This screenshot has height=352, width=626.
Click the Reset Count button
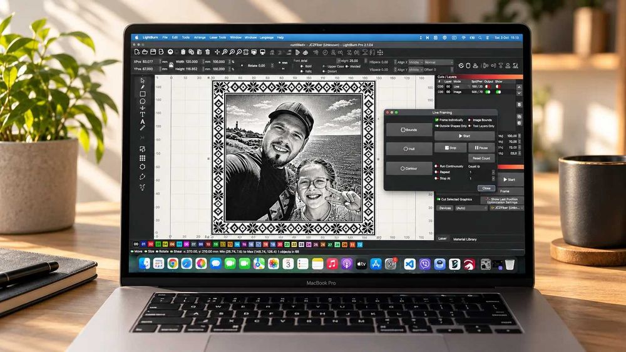click(481, 158)
